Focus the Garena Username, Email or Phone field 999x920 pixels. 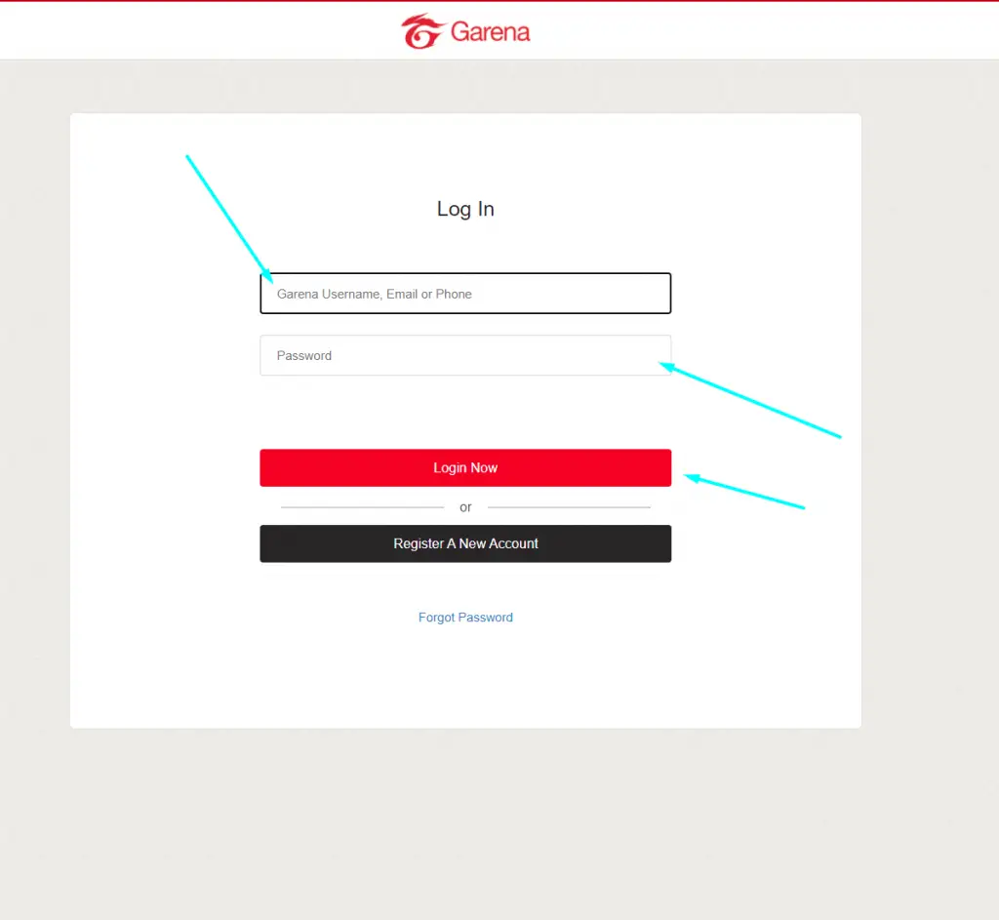pos(465,293)
